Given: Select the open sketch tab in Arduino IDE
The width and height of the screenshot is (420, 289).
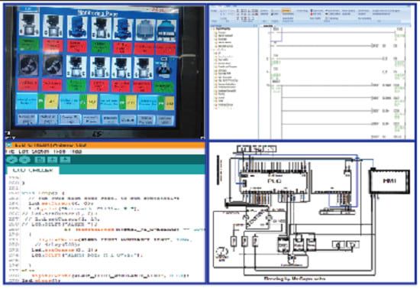Looking at the screenshot, I should tap(33, 170).
